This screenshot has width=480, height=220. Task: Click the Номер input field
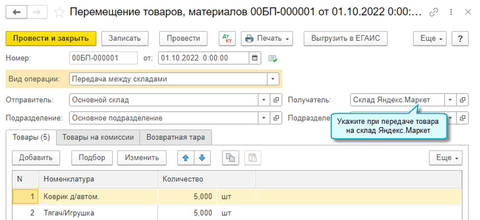103,58
